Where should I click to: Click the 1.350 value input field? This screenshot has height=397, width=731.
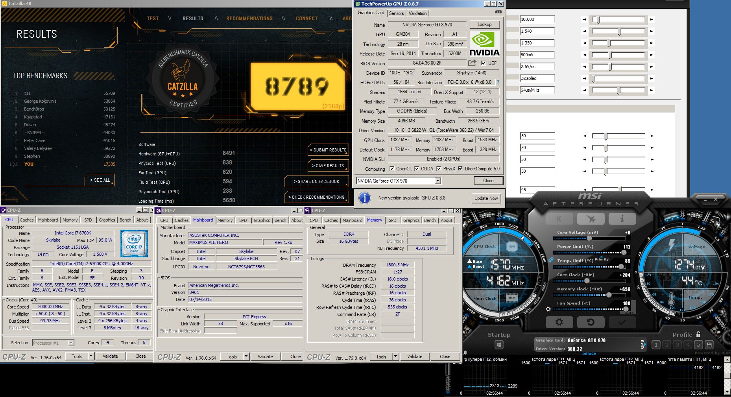coord(537,43)
